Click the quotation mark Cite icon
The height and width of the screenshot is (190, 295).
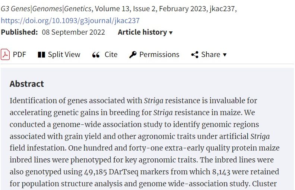click(96, 55)
